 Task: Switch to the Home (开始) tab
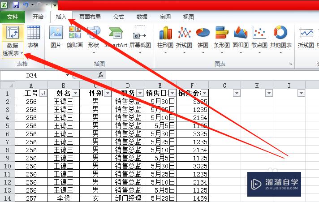point(38,17)
